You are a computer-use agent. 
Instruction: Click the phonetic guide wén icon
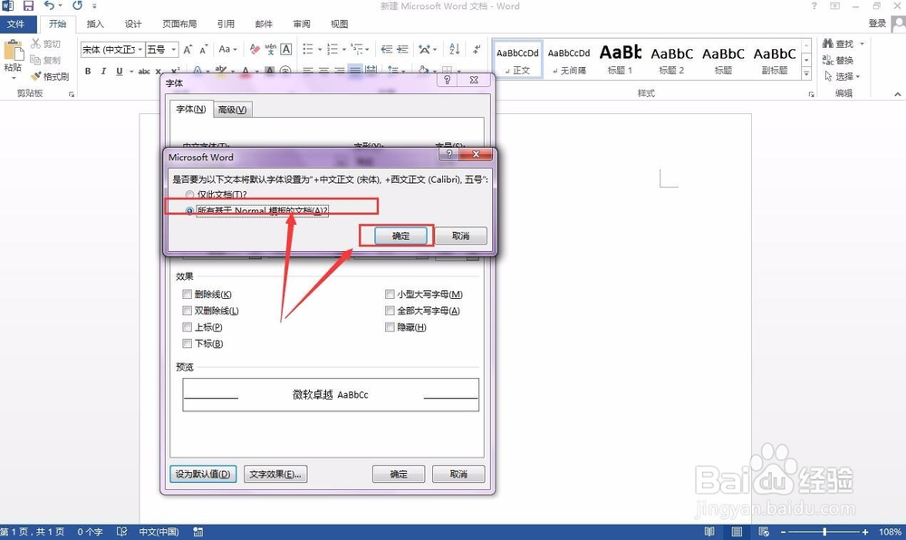[270, 50]
